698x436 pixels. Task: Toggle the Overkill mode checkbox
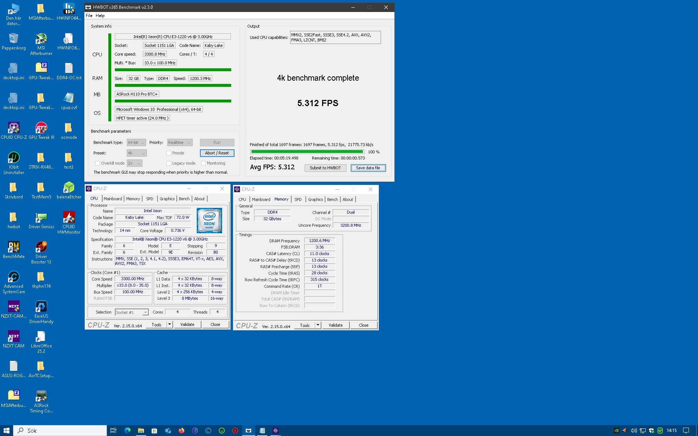[97, 163]
